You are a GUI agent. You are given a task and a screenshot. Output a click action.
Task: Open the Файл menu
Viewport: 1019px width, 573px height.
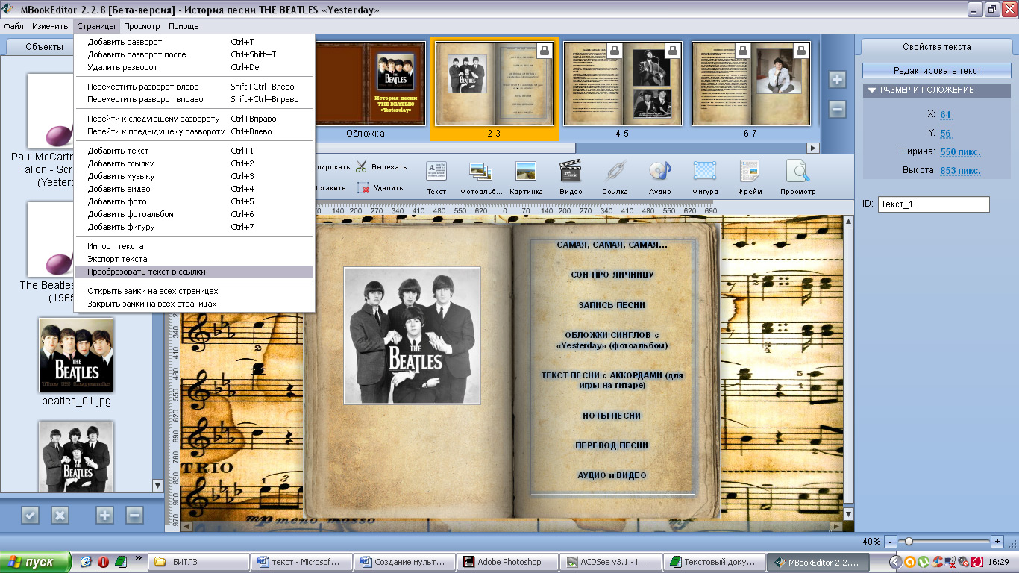tap(13, 26)
